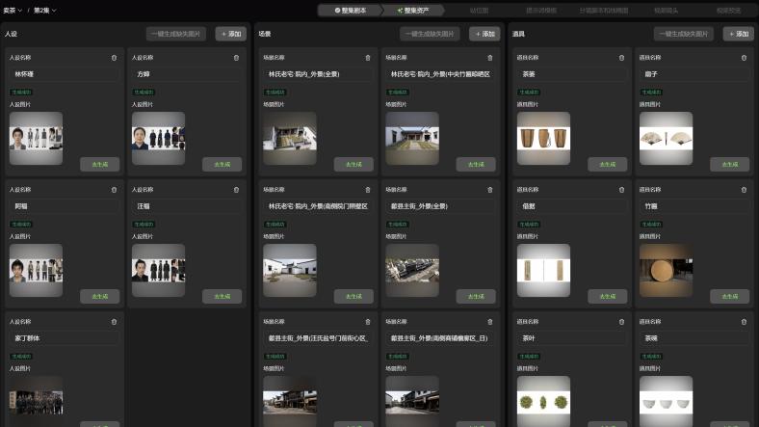Delete the 林氏老宅 院内_外景(全景) scene card
The height and width of the screenshot is (427, 759).
[x=368, y=58]
